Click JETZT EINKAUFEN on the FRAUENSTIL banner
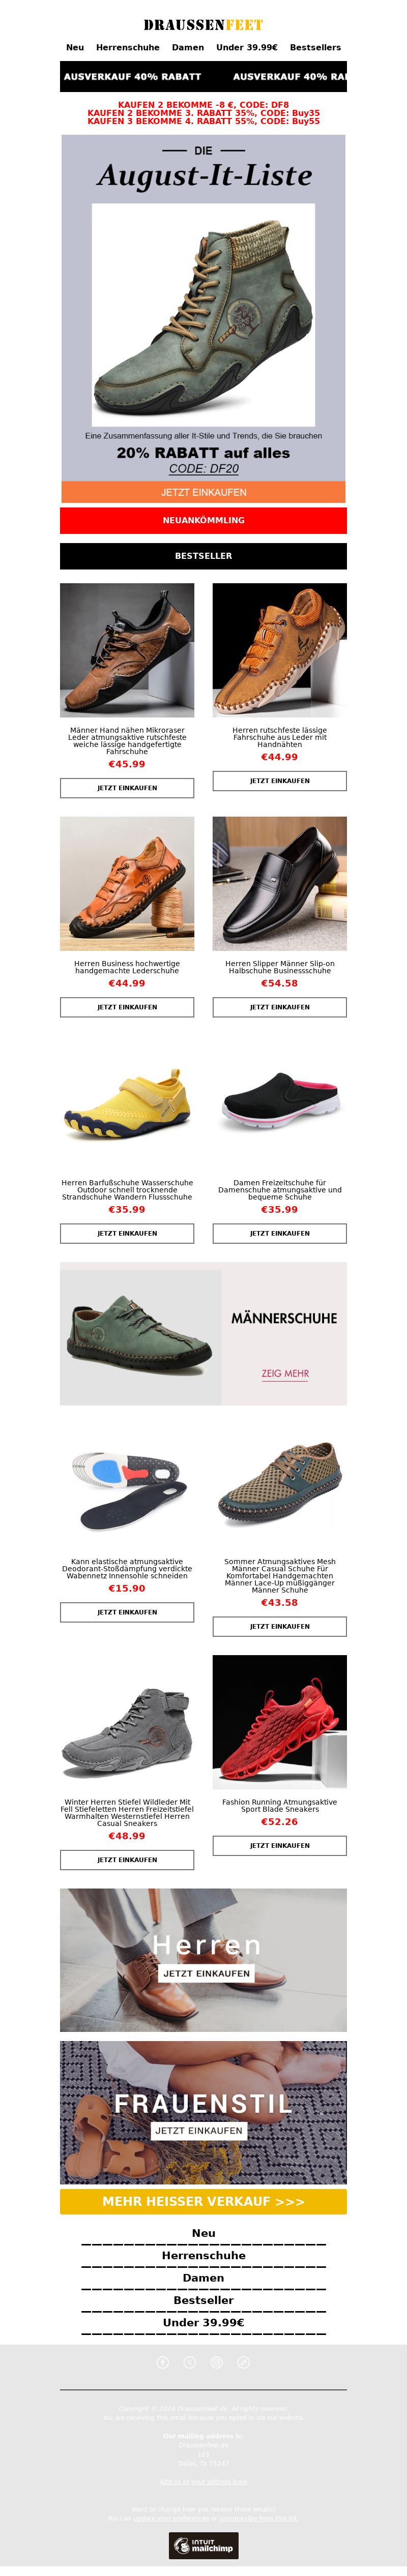Image resolution: width=407 pixels, height=2576 pixels. click(199, 2130)
